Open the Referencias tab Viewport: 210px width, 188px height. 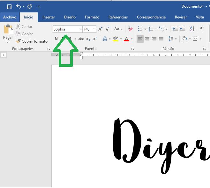pos(118,17)
